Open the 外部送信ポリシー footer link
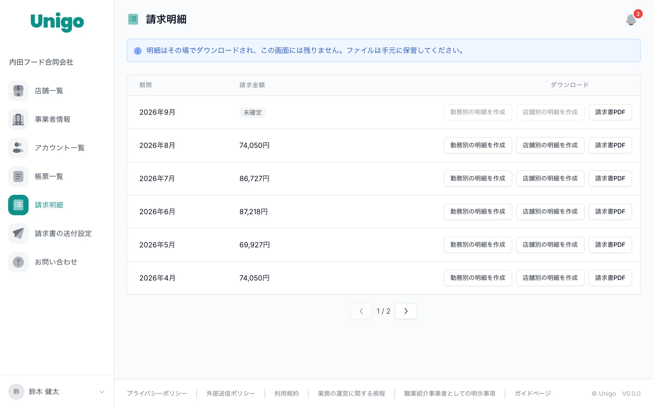 [x=231, y=393]
